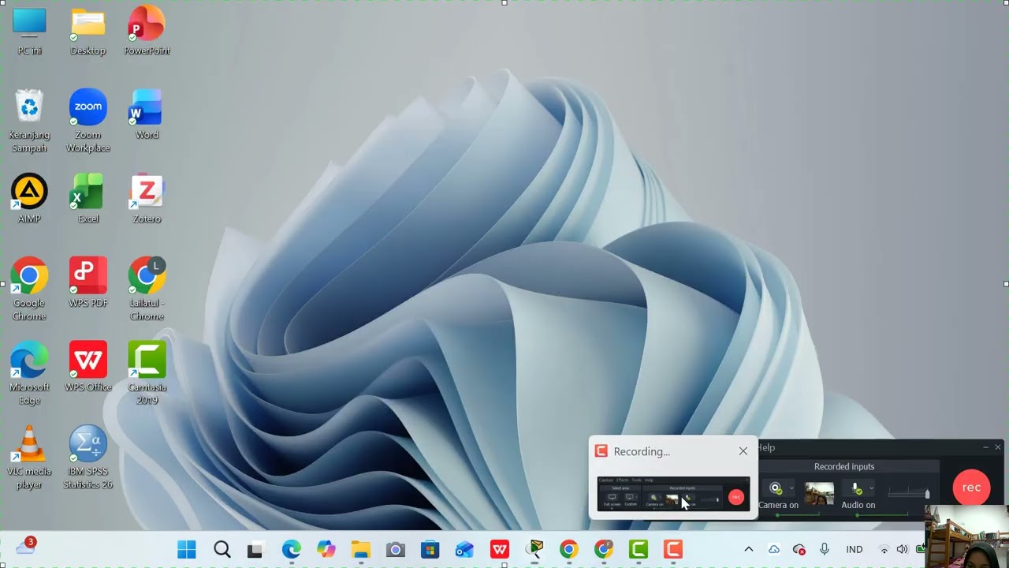The width and height of the screenshot is (1009, 568).
Task: Open green Camtasia editor taskbar icon
Action: click(639, 550)
